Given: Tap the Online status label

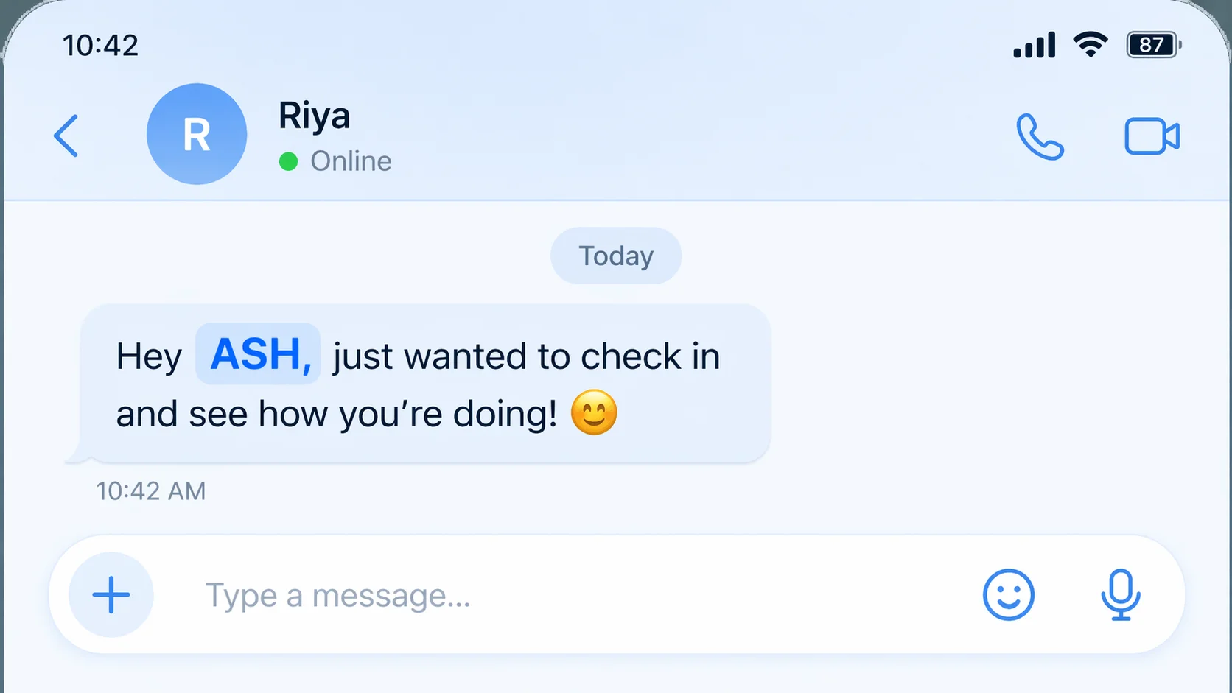Looking at the screenshot, I should click(x=351, y=161).
